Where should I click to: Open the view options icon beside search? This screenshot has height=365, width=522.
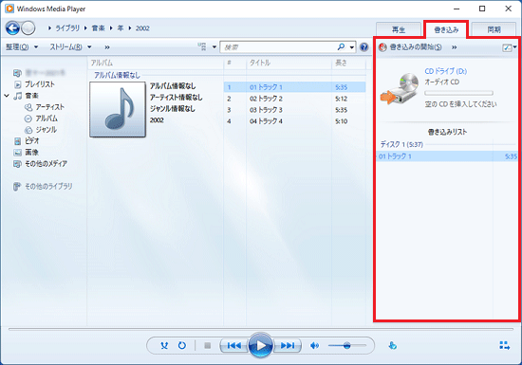tap(202, 46)
